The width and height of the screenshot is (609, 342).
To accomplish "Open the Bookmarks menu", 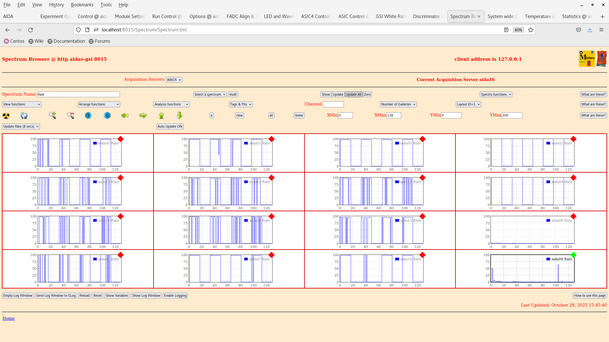I will (82, 5).
